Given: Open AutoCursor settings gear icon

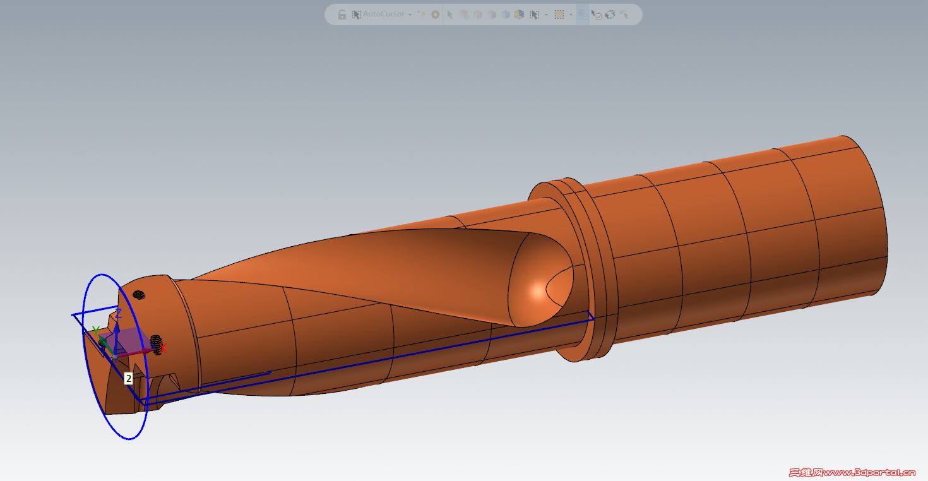Looking at the screenshot, I should tap(435, 15).
